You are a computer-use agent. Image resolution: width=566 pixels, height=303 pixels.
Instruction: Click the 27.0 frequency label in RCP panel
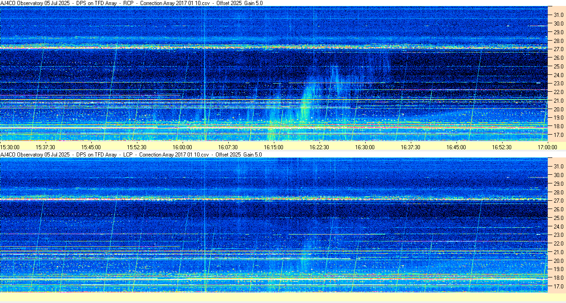pos(559,49)
